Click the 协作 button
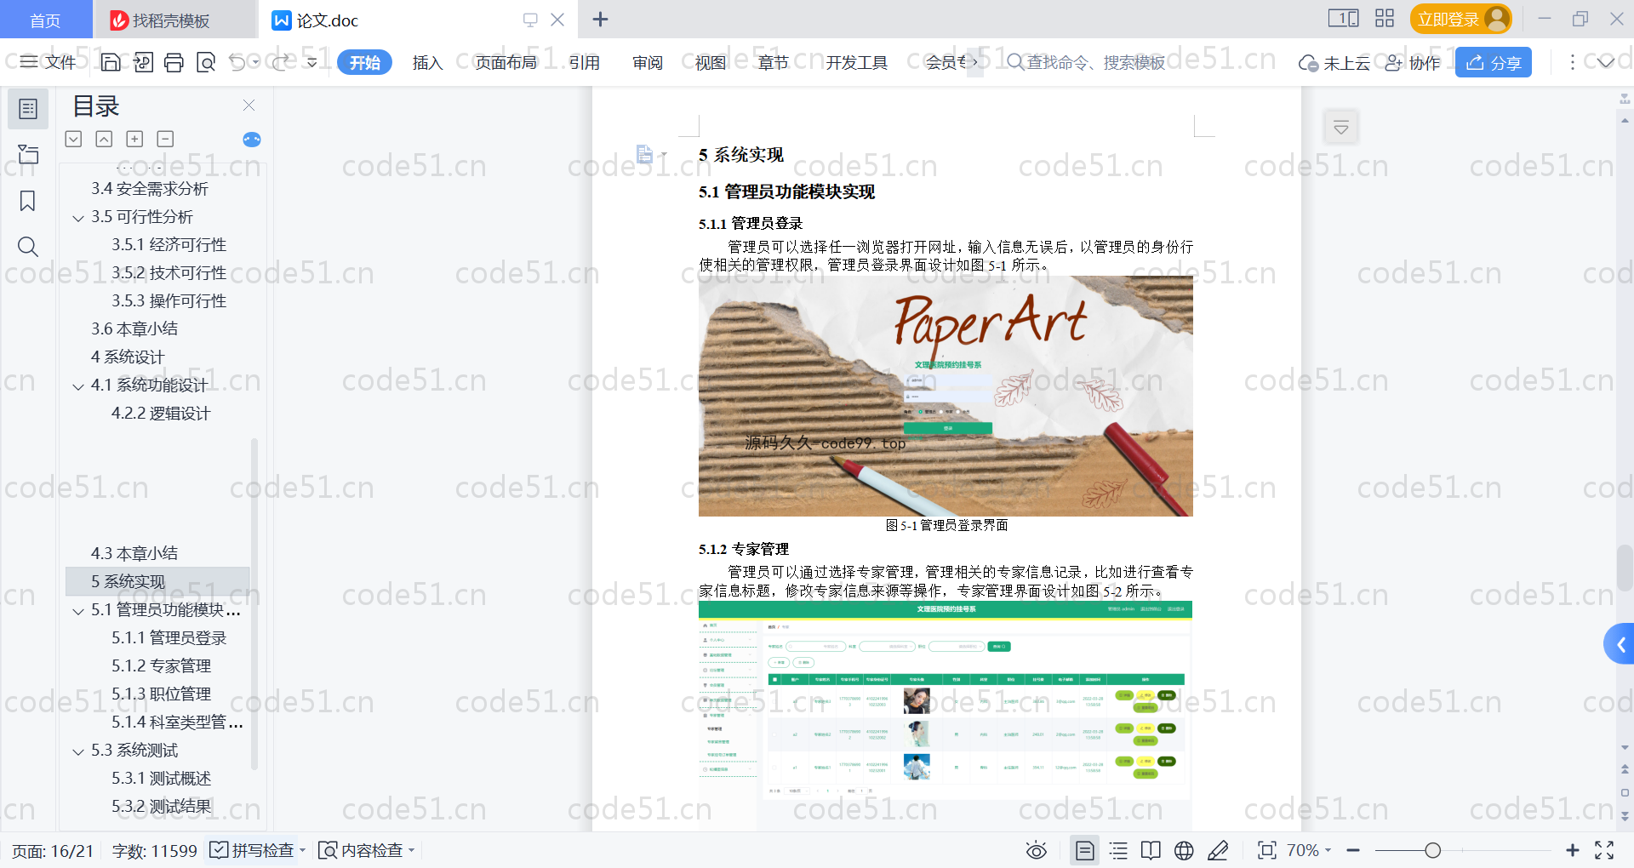This screenshot has height=868, width=1634. tap(1413, 62)
